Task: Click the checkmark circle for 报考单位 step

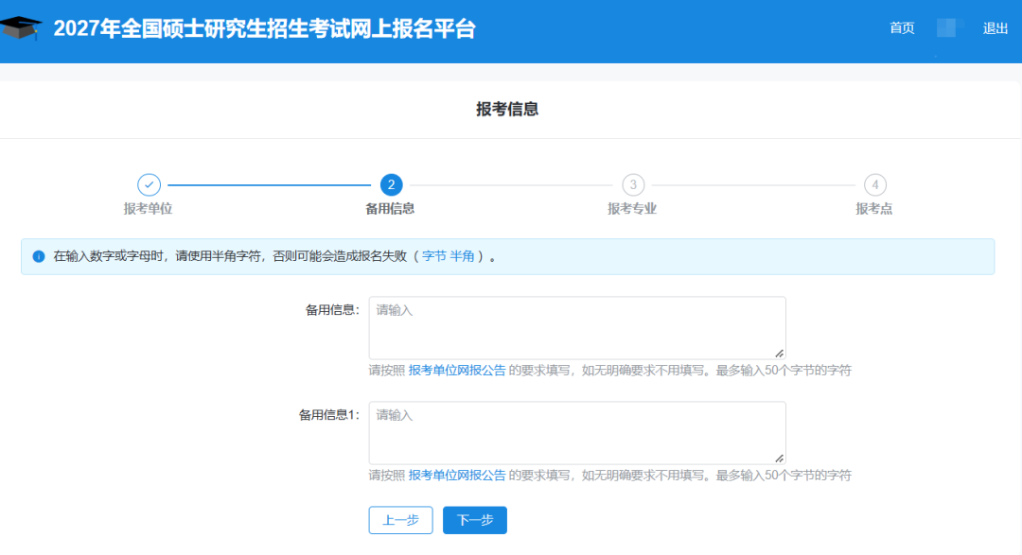Action: click(149, 185)
